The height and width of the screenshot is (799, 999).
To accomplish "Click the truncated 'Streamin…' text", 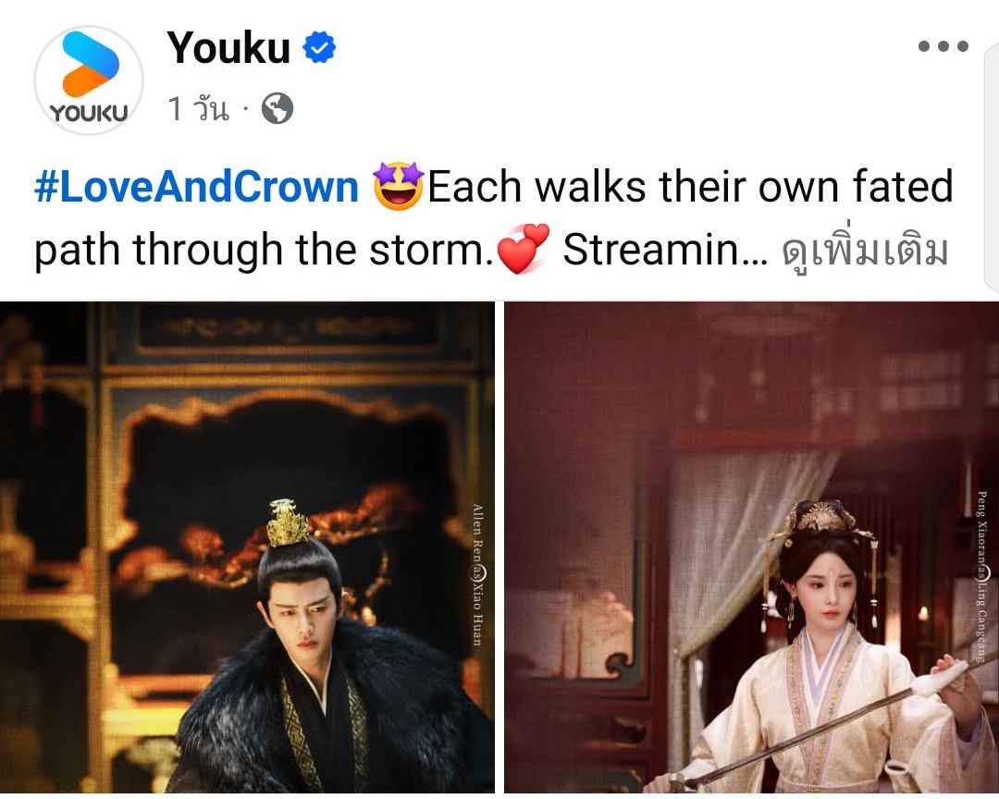I will tap(665, 249).
